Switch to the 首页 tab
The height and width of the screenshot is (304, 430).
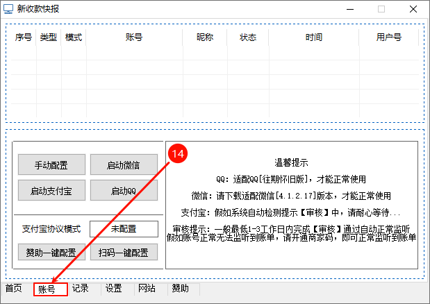(14, 289)
